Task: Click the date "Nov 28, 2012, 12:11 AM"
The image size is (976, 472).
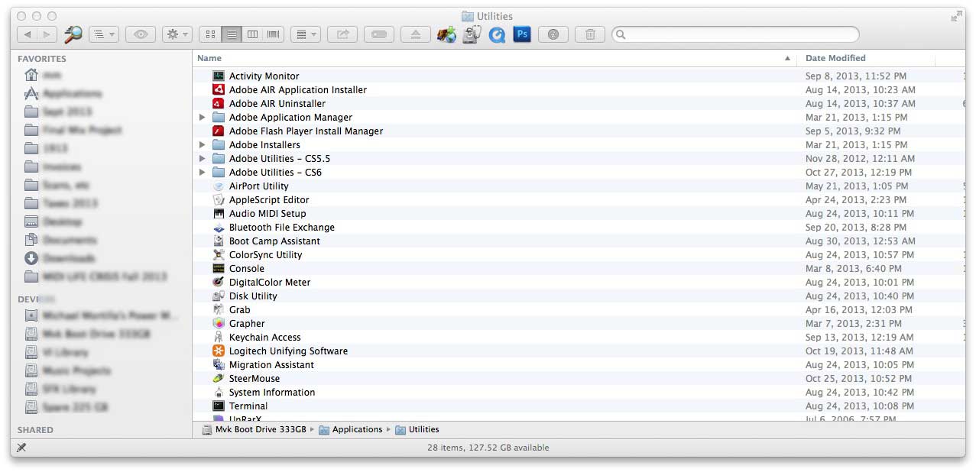Action: click(860, 159)
